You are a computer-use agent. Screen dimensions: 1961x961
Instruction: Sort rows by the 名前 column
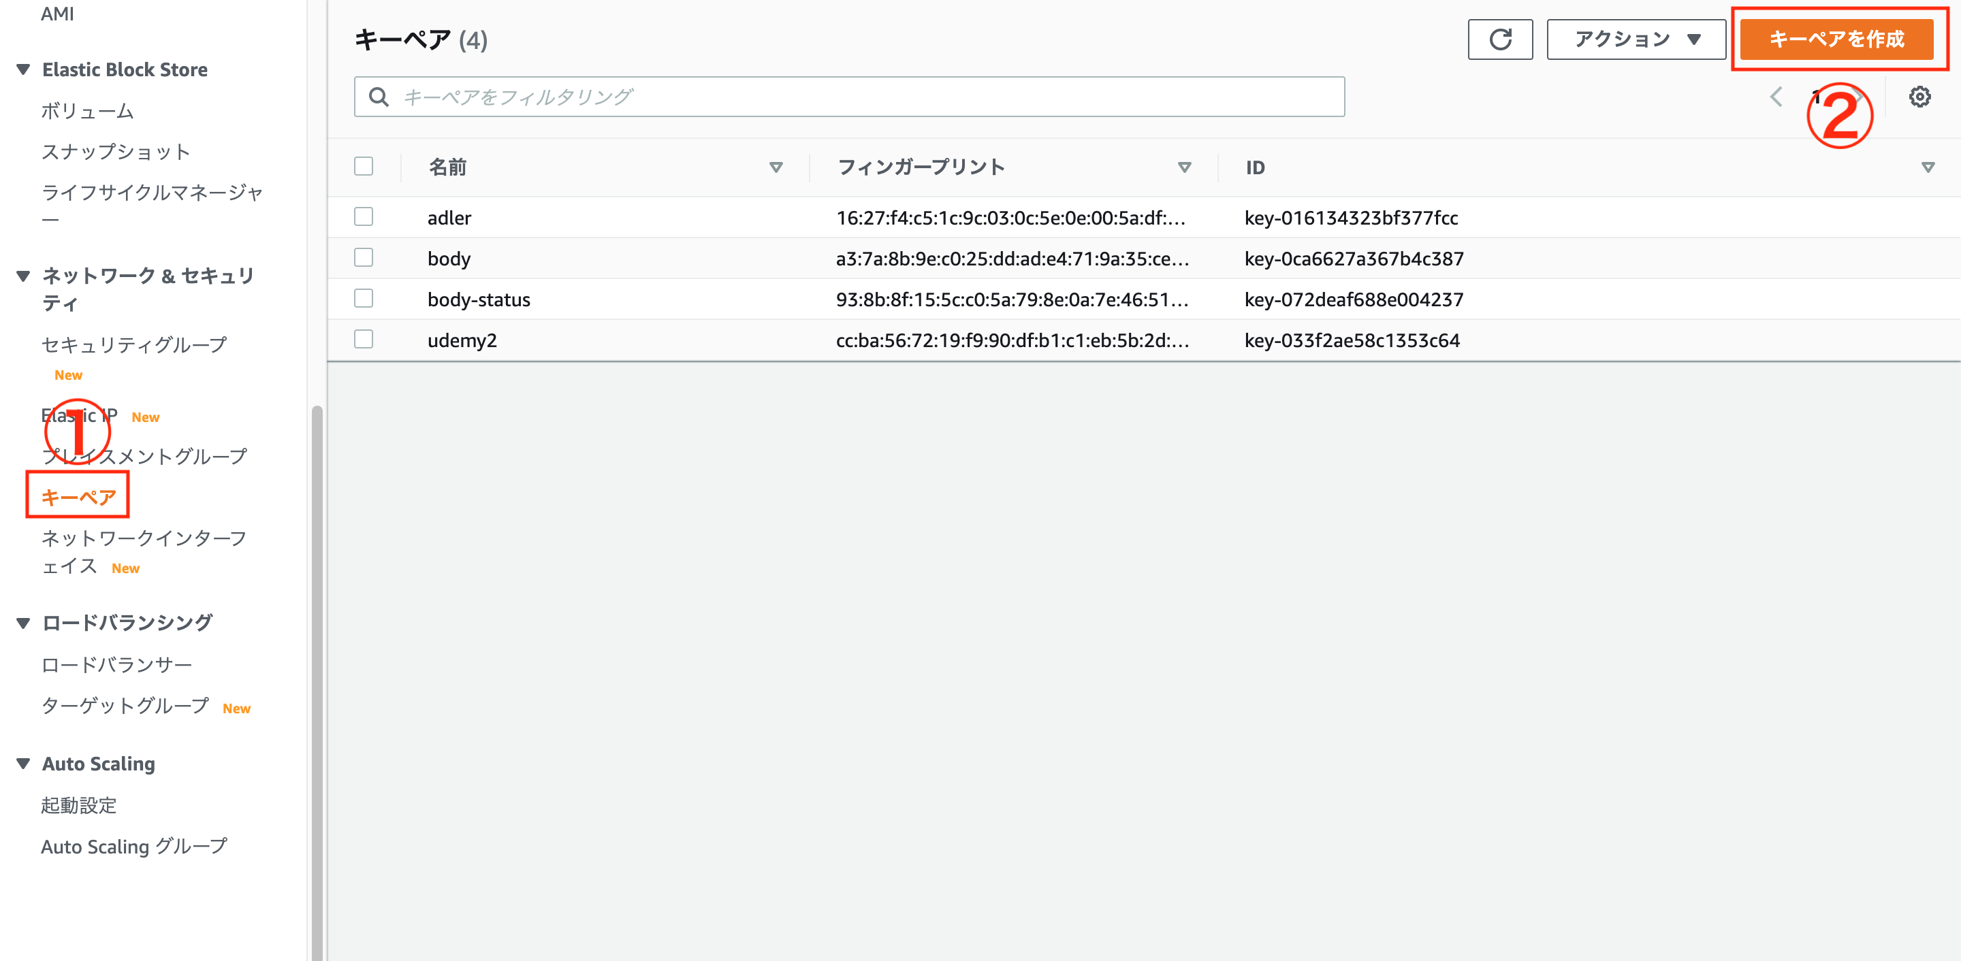pyautogui.click(x=776, y=167)
